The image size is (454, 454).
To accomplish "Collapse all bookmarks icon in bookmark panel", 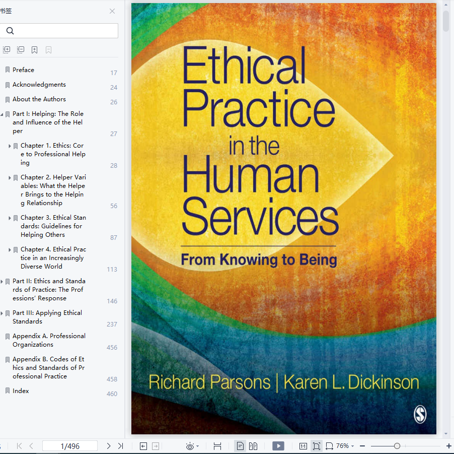I will [x=21, y=50].
